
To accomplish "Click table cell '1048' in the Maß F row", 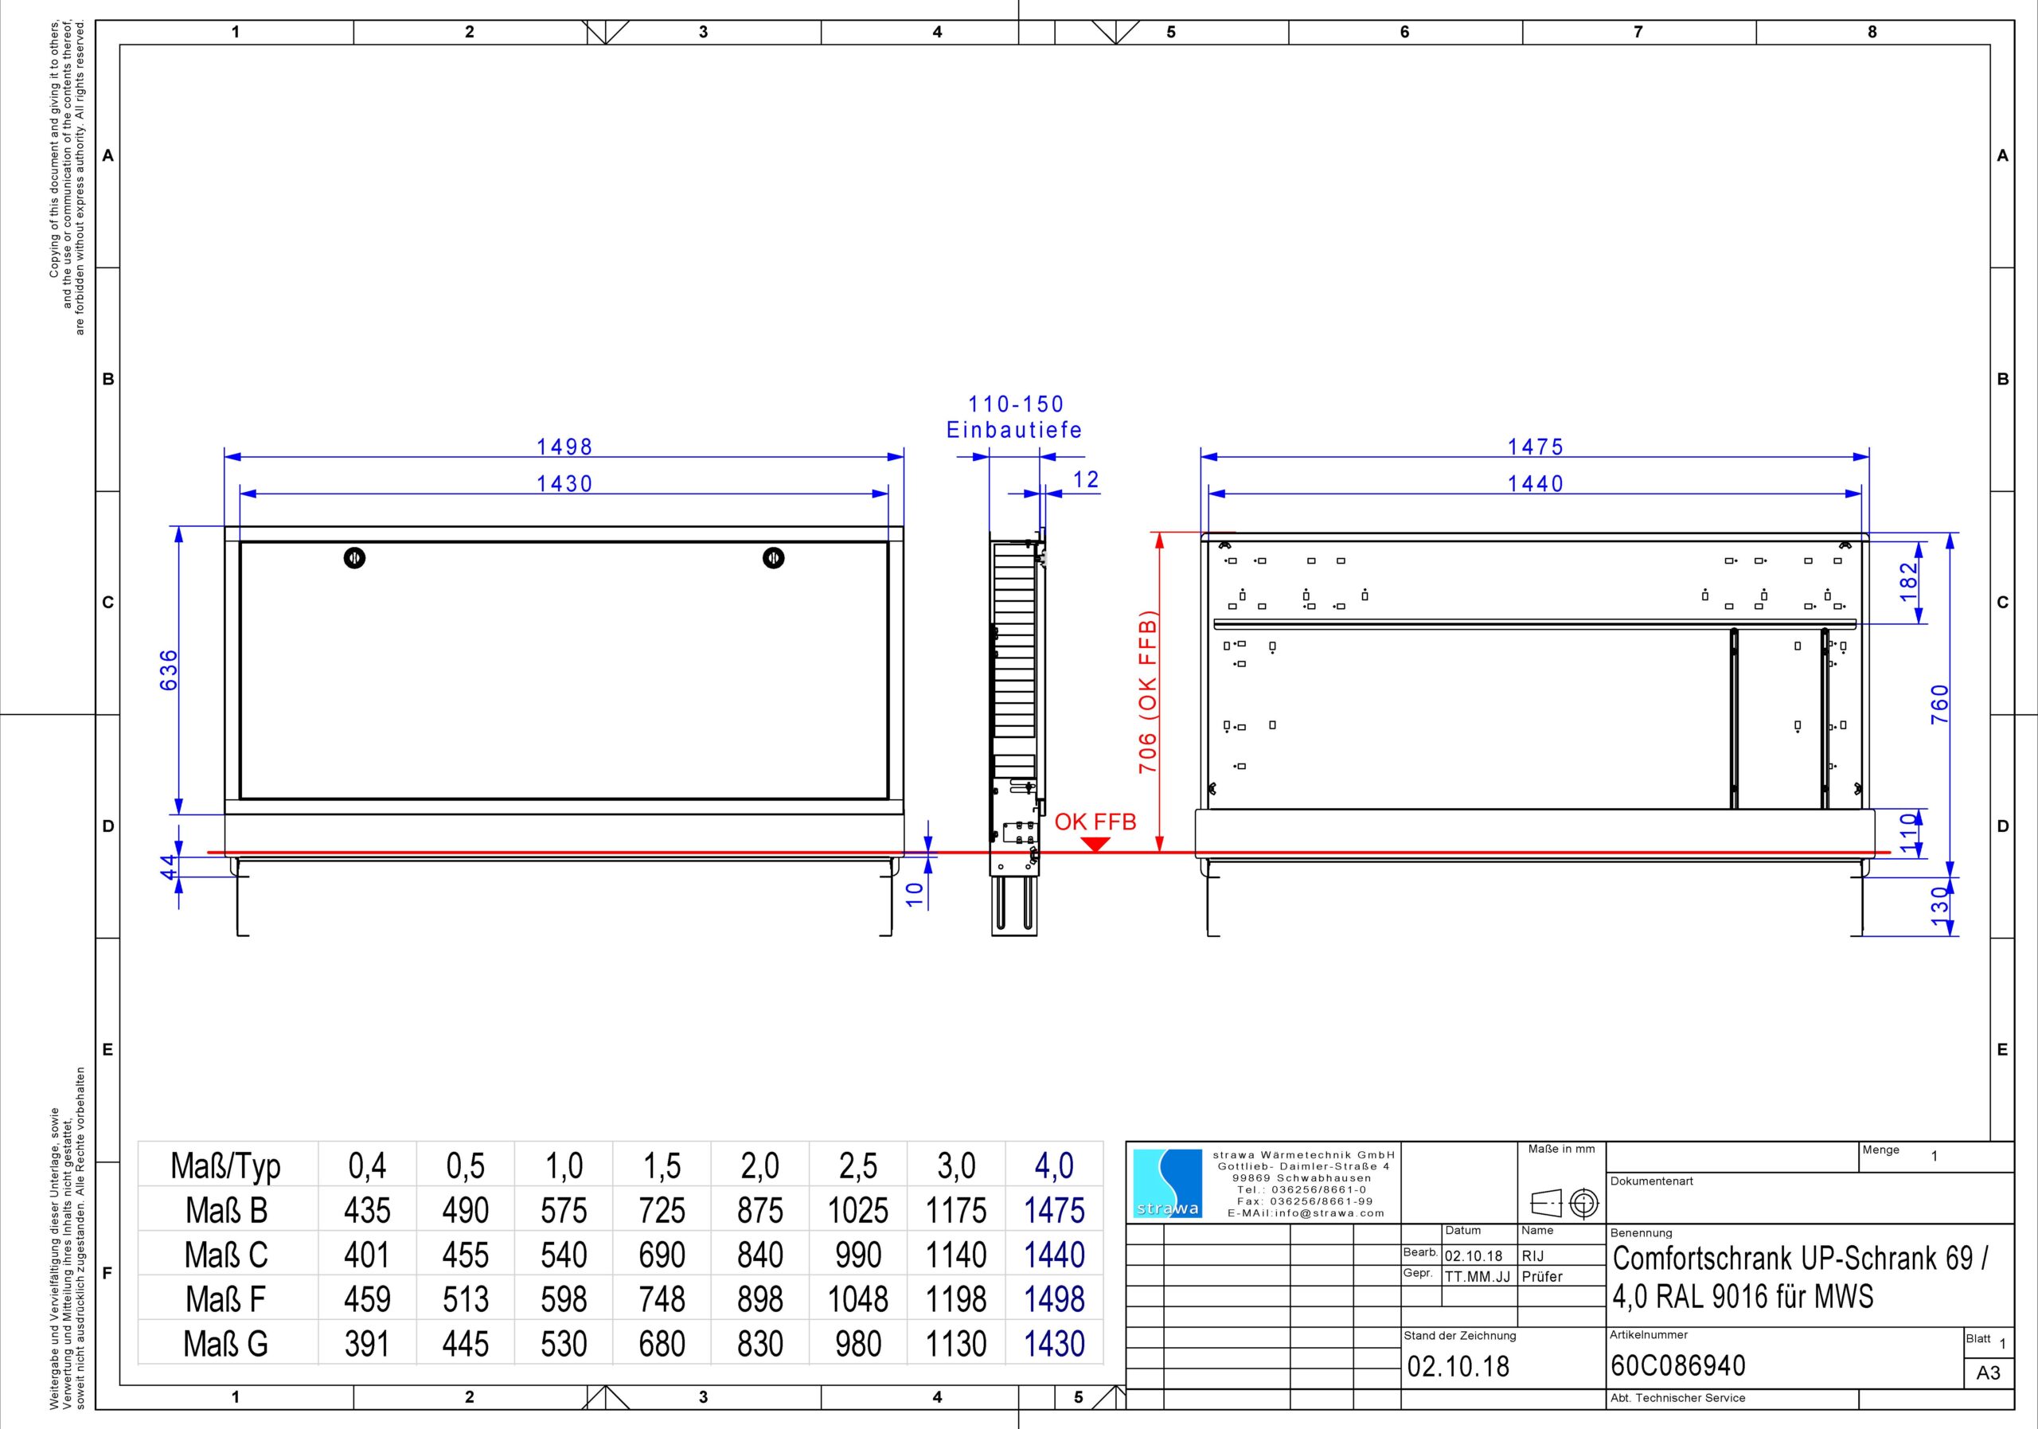I will pyautogui.click(x=858, y=1299).
